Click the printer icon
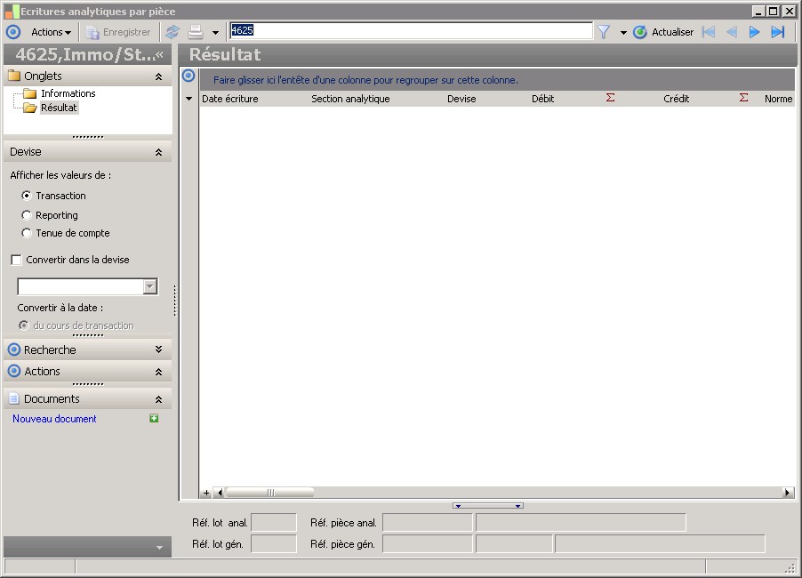This screenshot has width=802, height=578. pos(196,32)
